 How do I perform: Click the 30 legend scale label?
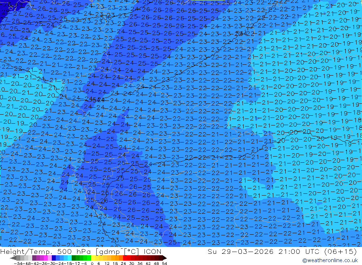pyautogui.click(x=132, y=264)
